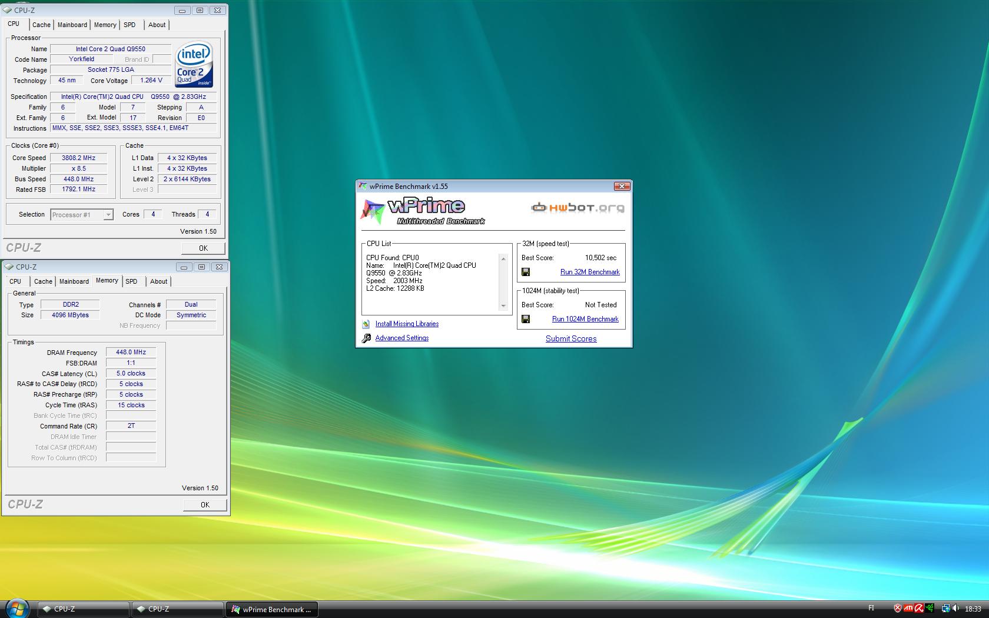Click the FI language indicator
The width and height of the screenshot is (989, 618).
(871, 608)
